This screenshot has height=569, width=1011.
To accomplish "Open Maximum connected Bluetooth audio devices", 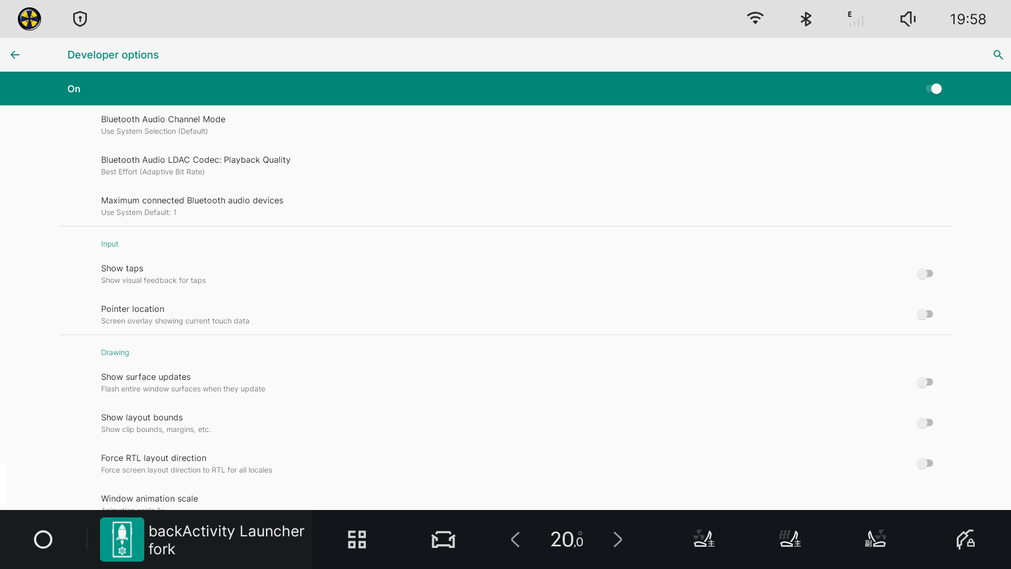I will [192, 206].
